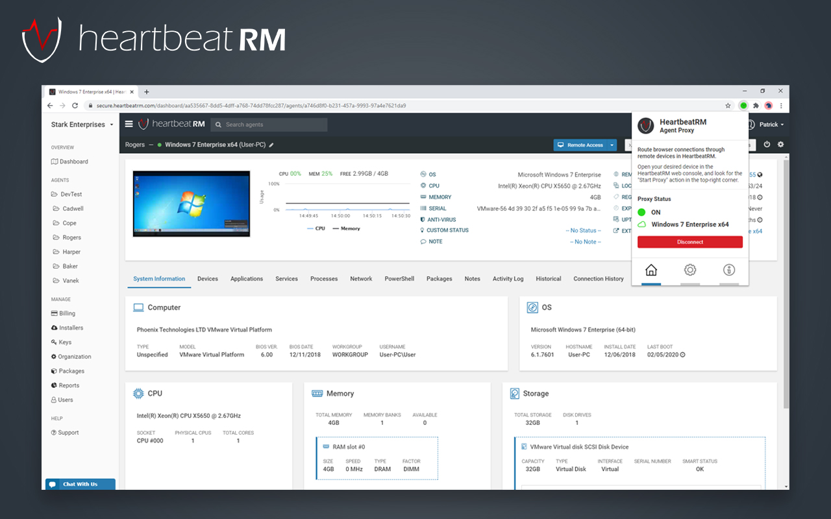Open Installers in the sidebar

tap(67, 328)
